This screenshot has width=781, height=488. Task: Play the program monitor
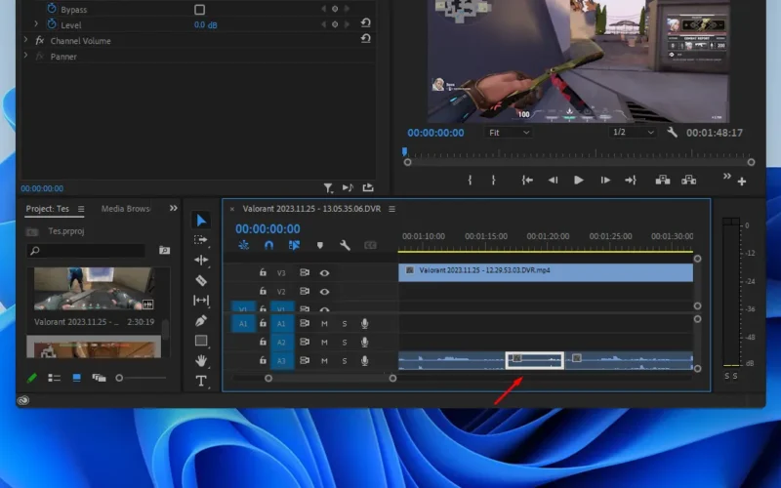point(578,181)
